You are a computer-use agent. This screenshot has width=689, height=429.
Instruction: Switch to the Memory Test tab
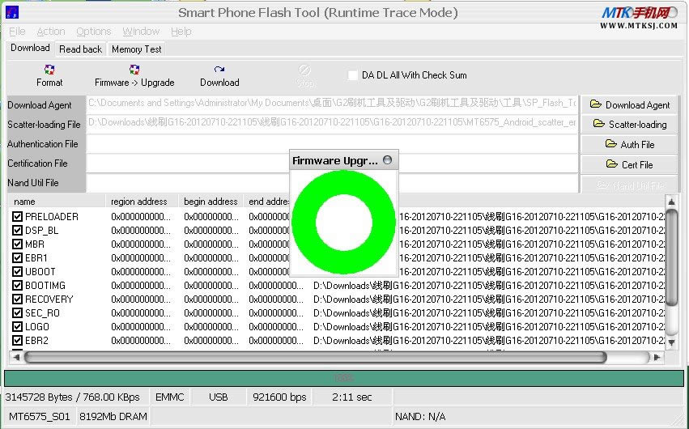(136, 49)
